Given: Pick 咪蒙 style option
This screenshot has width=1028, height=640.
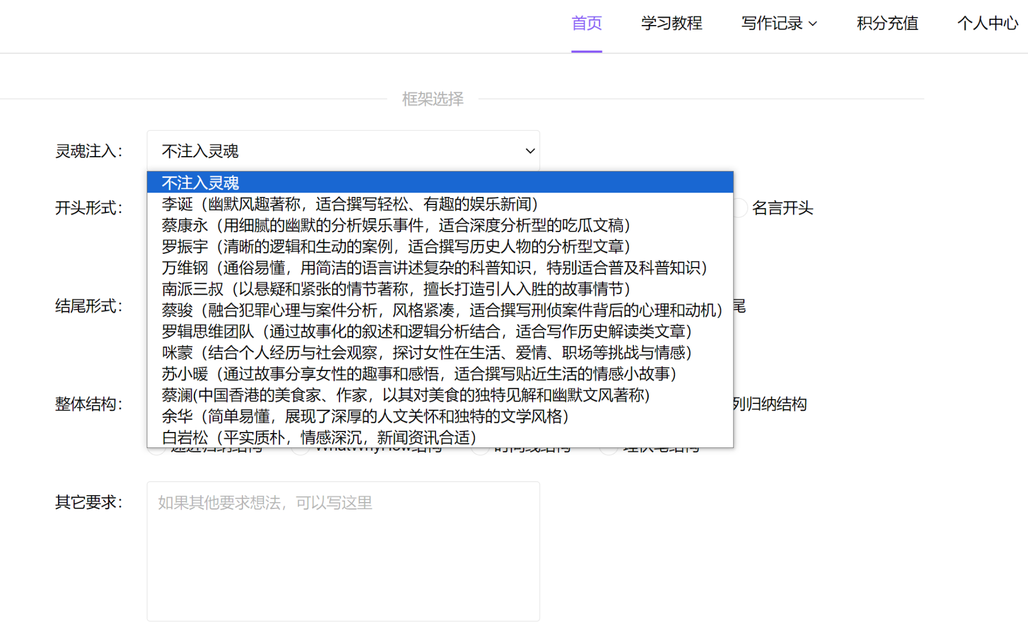Looking at the screenshot, I should tap(427, 352).
